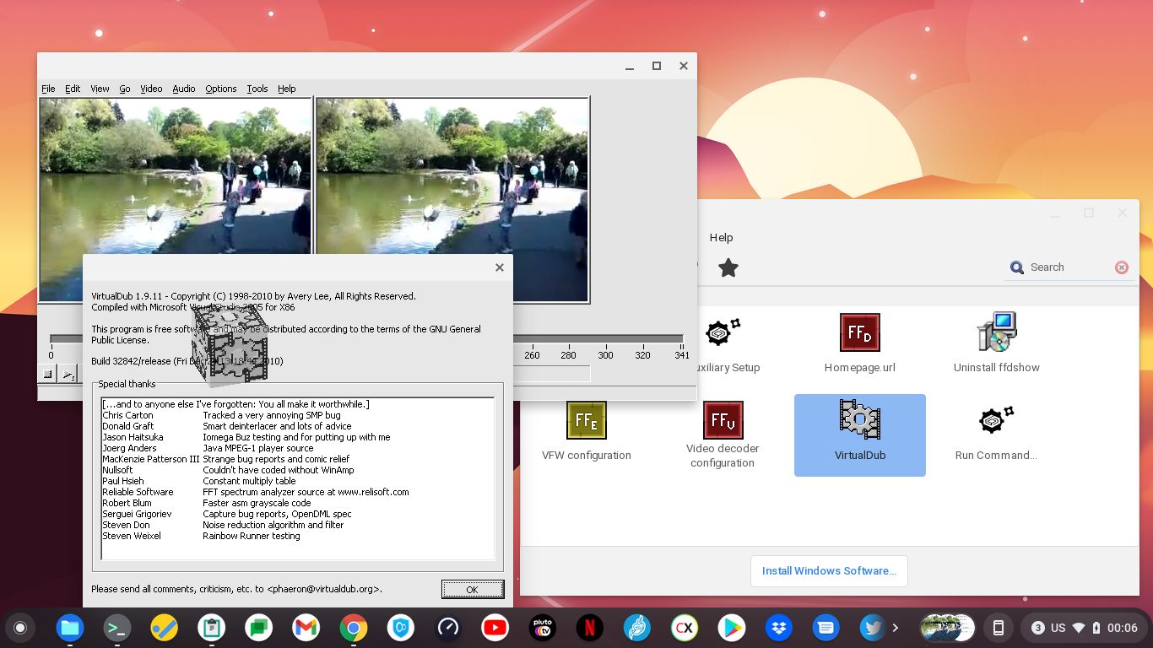The width and height of the screenshot is (1153, 648).
Task: Select the "Donald Graft" credits row
Action: (297, 426)
